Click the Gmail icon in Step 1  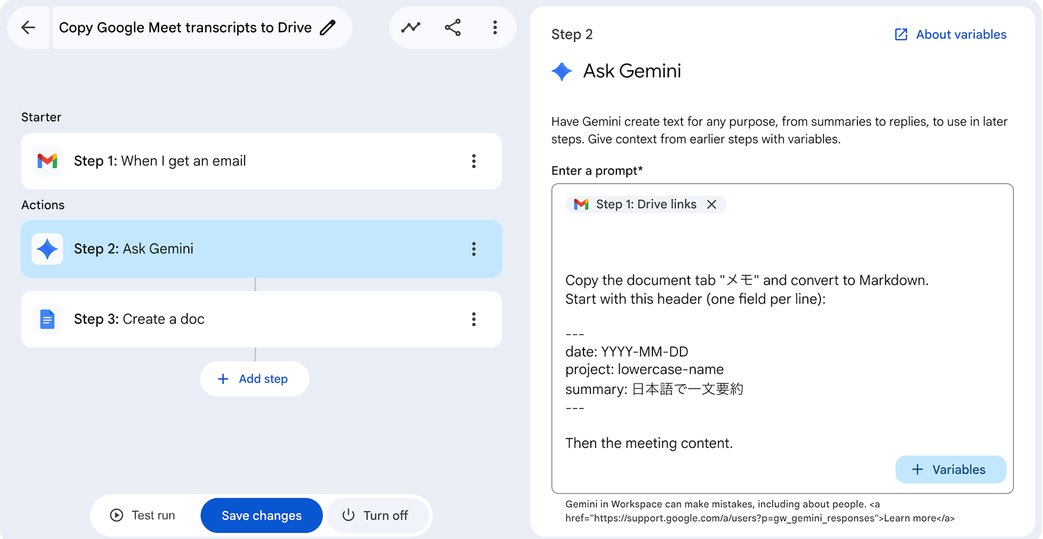tap(47, 161)
